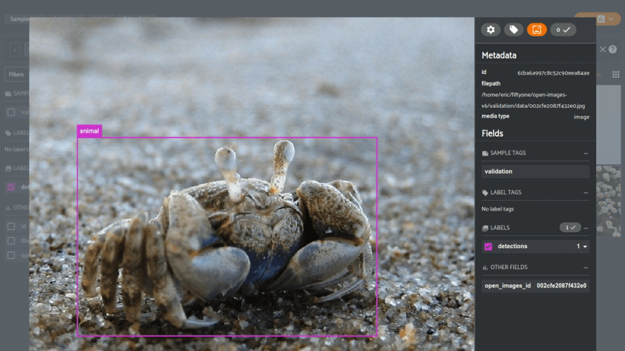Viewport: 625px width, 351px height.
Task: Toggle the labels selected count pill
Action: click(x=570, y=227)
